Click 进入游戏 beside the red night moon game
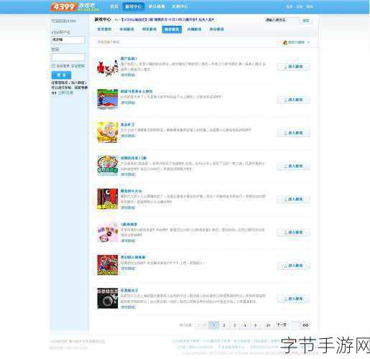Screen dimensions: 370x359 tap(293, 199)
